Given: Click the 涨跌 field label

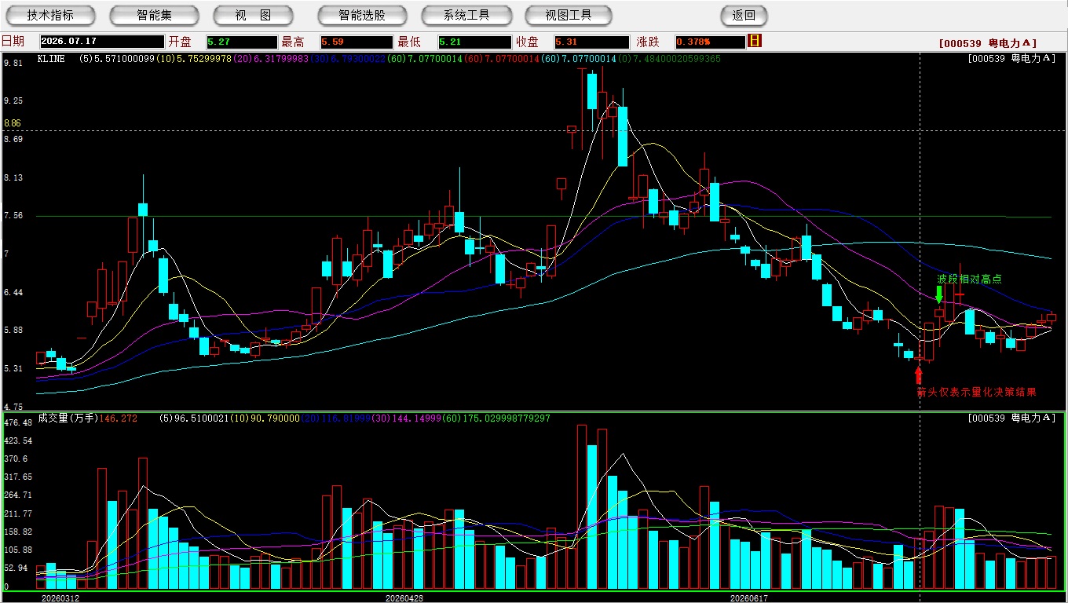Looking at the screenshot, I should click(x=648, y=42).
